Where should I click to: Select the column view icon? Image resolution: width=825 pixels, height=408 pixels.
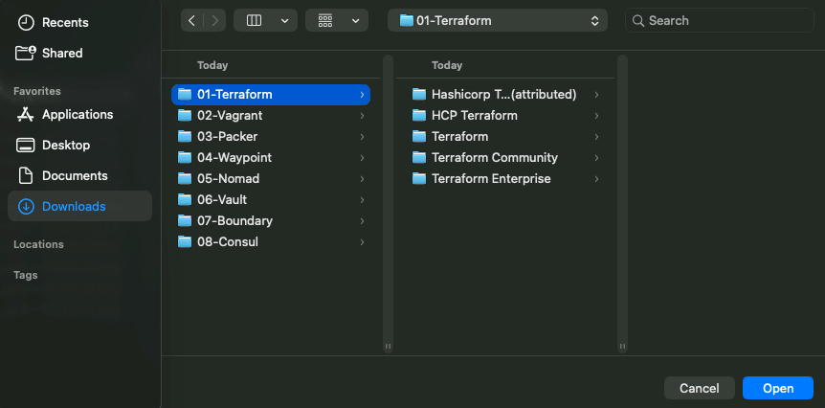pyautogui.click(x=255, y=20)
